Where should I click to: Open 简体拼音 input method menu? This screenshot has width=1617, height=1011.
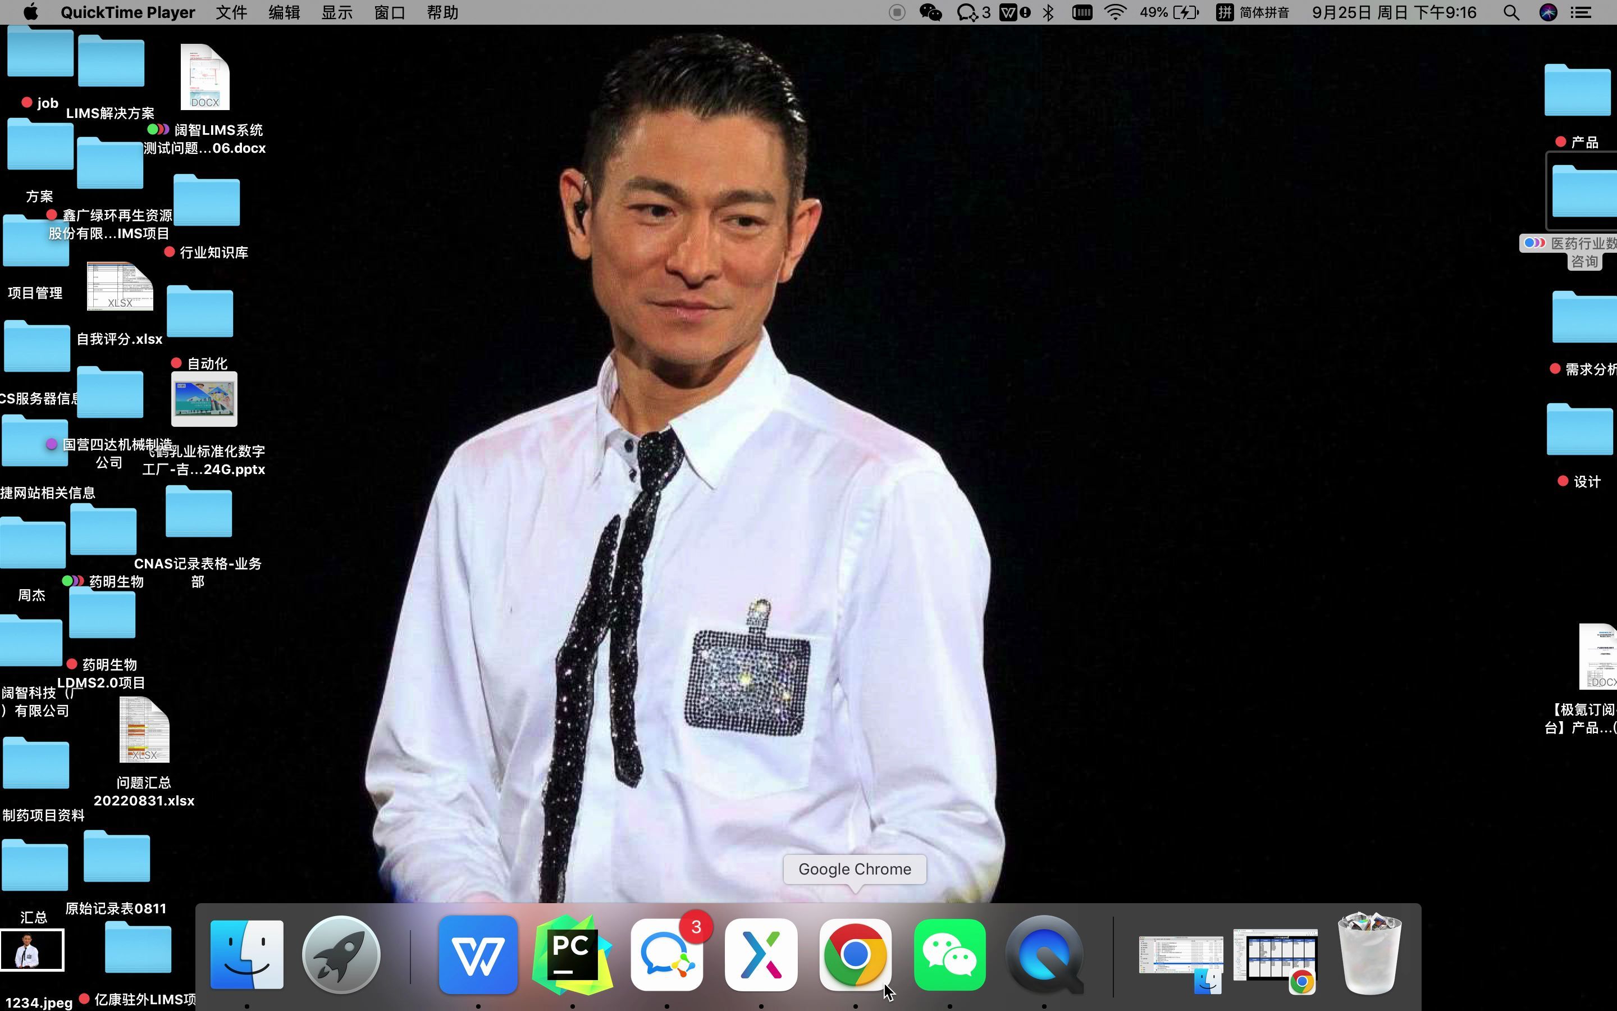(x=1252, y=12)
